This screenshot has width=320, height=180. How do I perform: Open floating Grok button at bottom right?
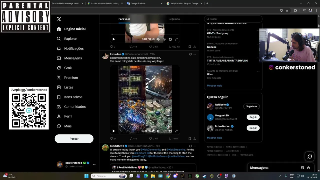310,156
